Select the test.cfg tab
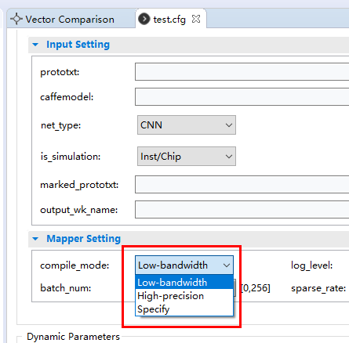The image size is (349, 343). [171, 19]
